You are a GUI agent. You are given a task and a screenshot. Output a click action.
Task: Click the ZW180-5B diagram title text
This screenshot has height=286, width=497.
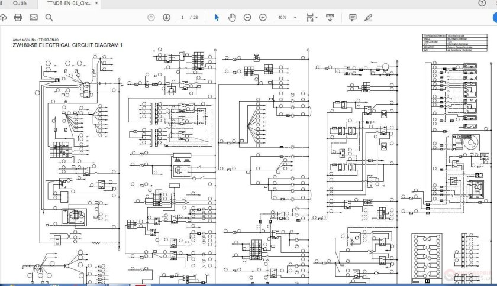[67, 45]
